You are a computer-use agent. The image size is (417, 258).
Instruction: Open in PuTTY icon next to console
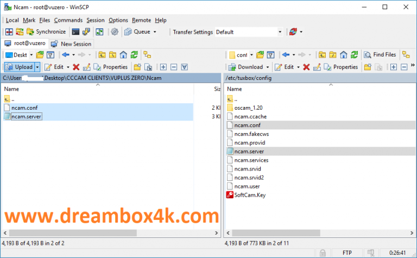click(x=86, y=32)
